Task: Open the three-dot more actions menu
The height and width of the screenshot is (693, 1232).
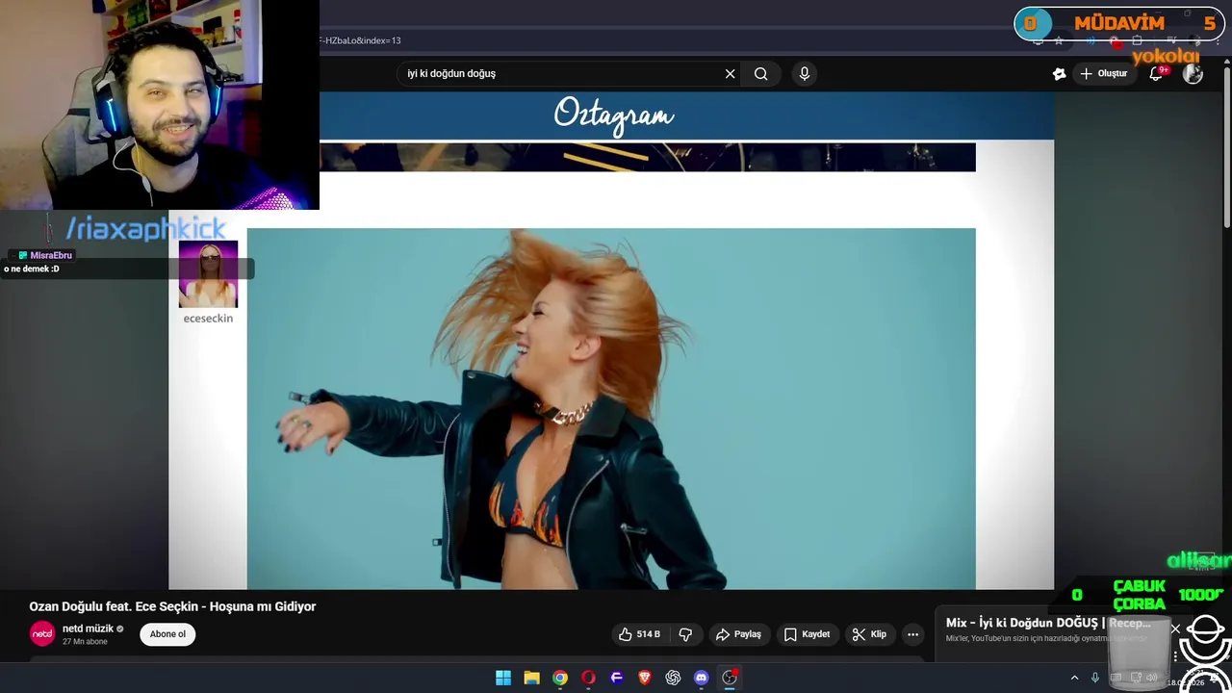Action: click(912, 634)
